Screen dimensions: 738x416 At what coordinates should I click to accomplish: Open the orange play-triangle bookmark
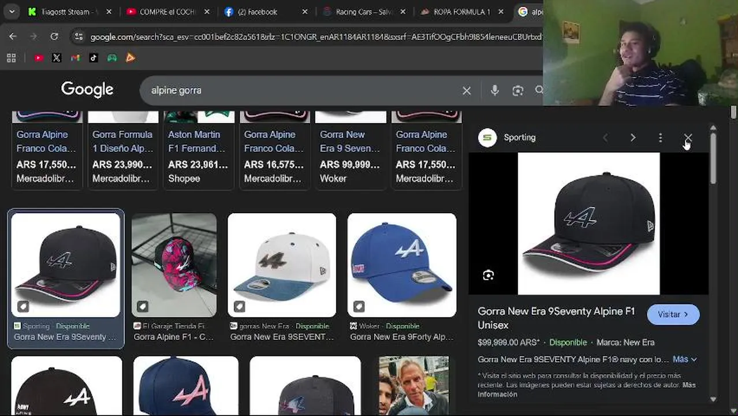(131, 58)
